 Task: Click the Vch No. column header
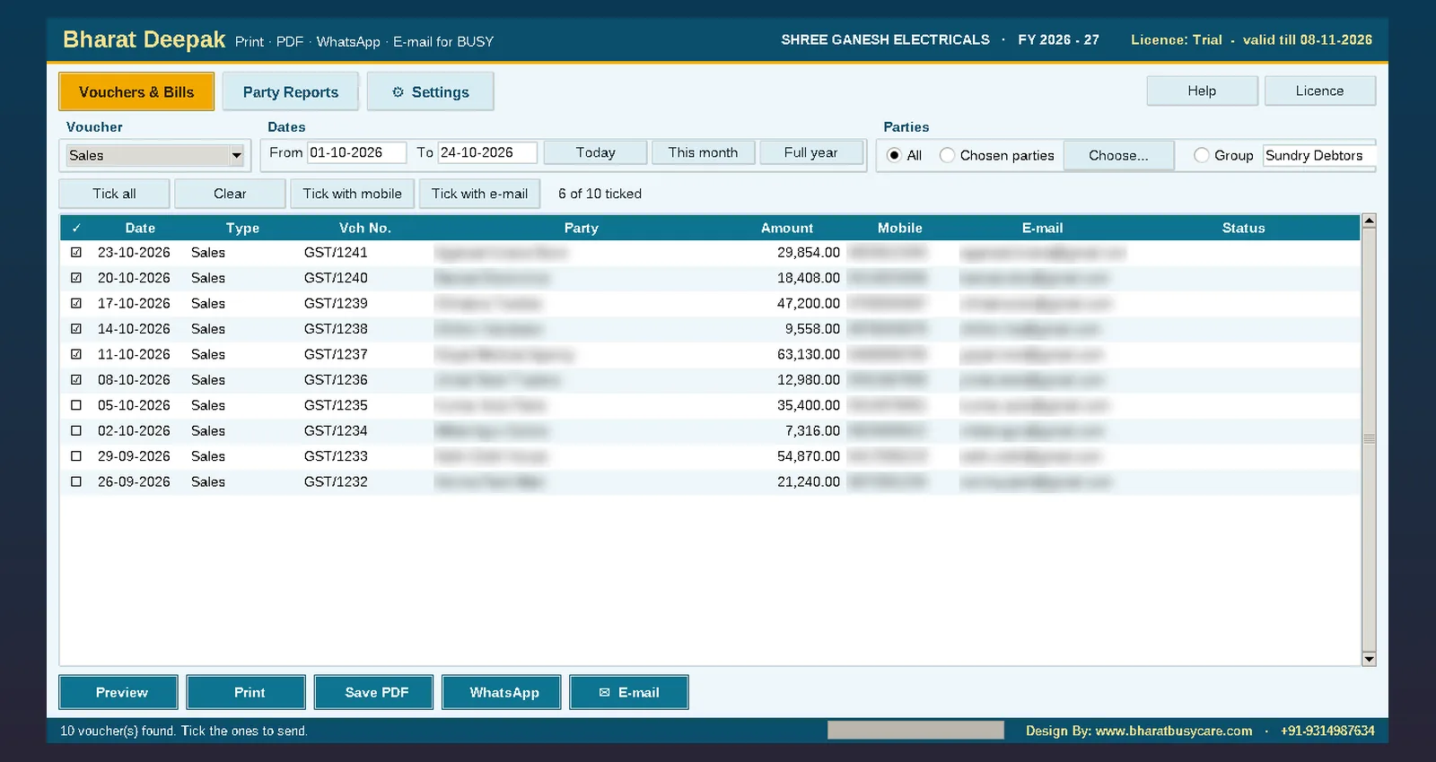coord(365,228)
